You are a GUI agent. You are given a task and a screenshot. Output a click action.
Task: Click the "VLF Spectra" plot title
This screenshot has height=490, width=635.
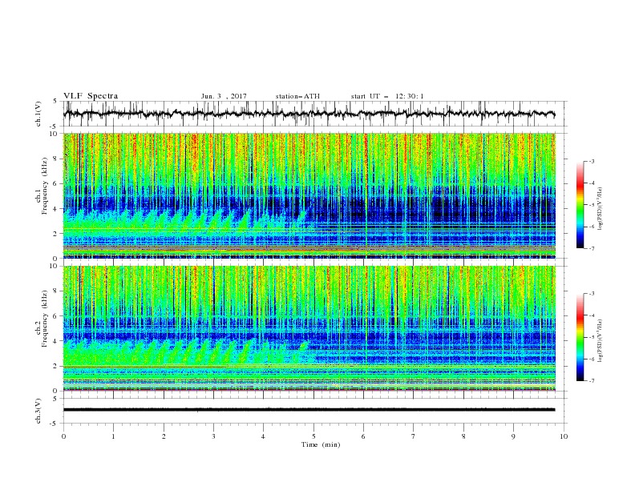[x=91, y=96]
